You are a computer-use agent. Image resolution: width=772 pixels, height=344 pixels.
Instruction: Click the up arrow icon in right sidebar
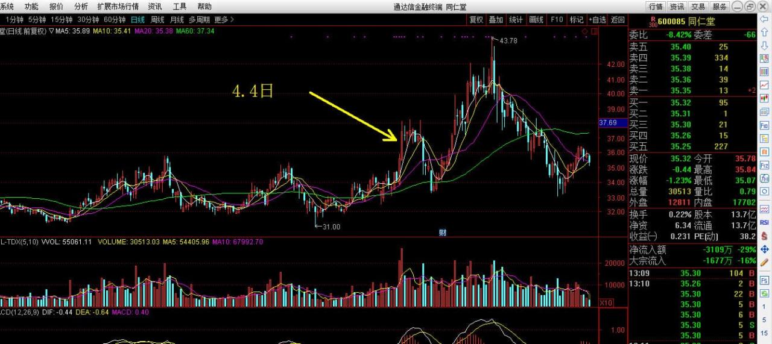pos(764,32)
